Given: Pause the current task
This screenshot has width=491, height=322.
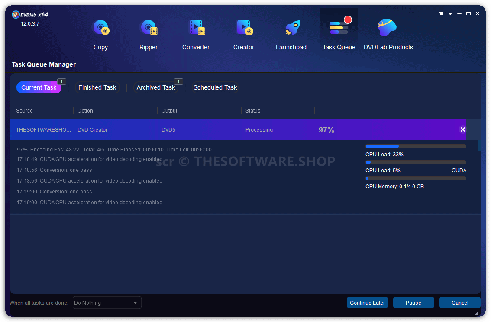Looking at the screenshot, I should pyautogui.click(x=413, y=303).
